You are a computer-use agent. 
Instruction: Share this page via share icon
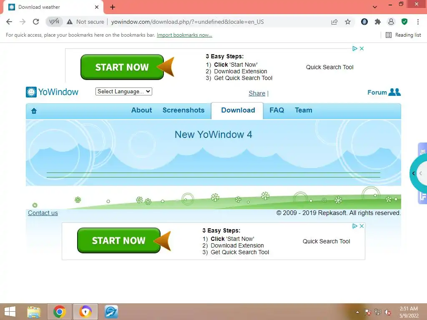coord(334,22)
